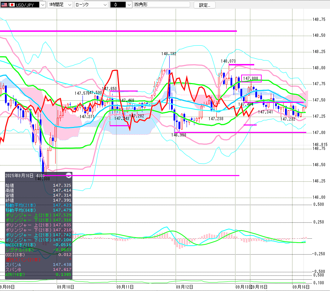Click the OSCI(9本) row
This screenshot has width=330, height=291.
click(38, 255)
